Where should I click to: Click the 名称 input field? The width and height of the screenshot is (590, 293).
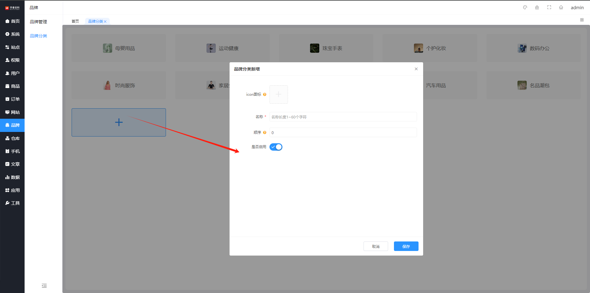coord(343,117)
